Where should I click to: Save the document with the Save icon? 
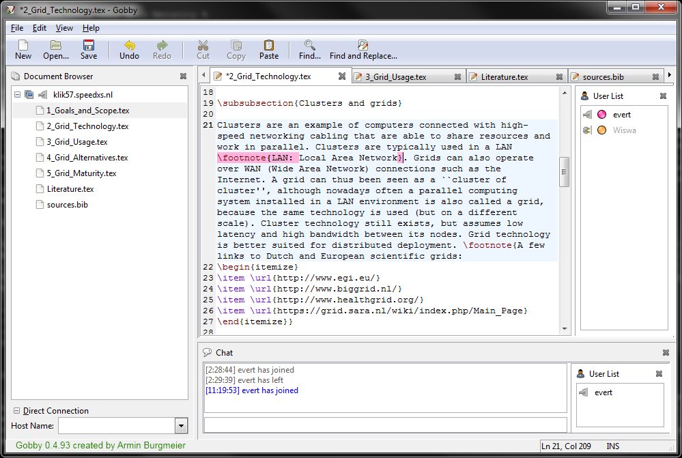[88, 45]
